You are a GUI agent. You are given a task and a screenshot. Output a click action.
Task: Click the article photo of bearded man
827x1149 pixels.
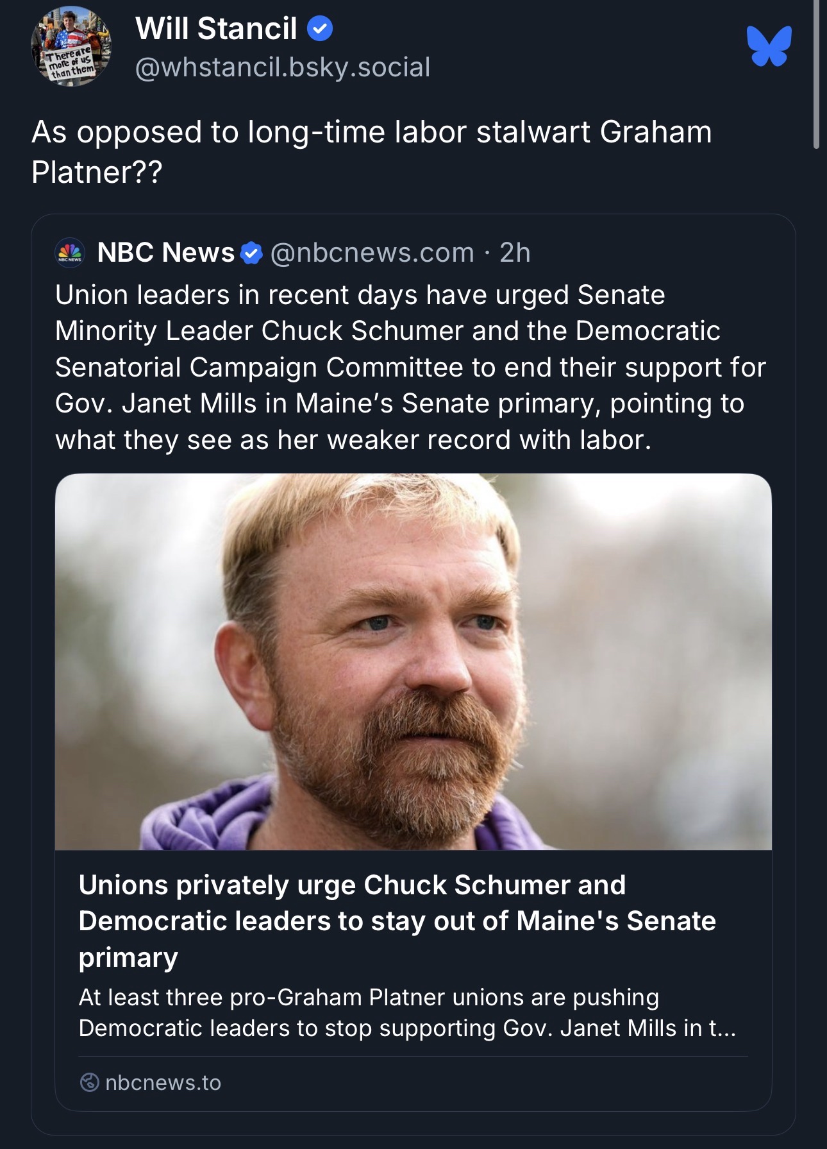point(413,661)
